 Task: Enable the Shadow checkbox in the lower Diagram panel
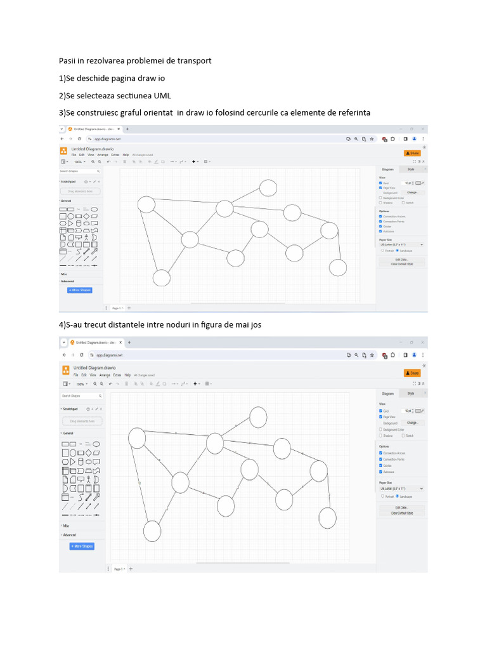click(x=380, y=435)
